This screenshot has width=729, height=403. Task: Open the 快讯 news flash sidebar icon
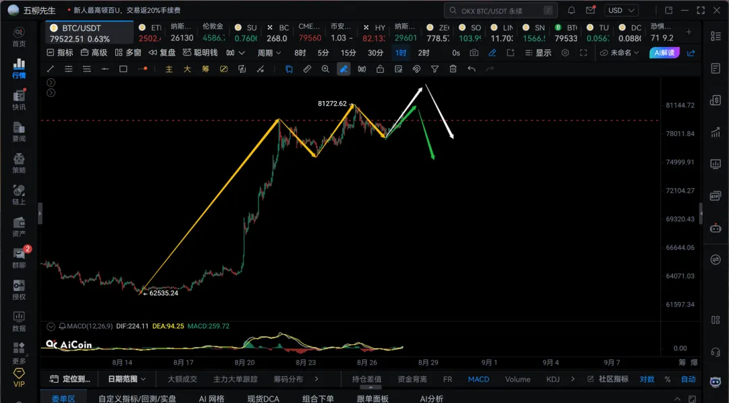coord(19,100)
